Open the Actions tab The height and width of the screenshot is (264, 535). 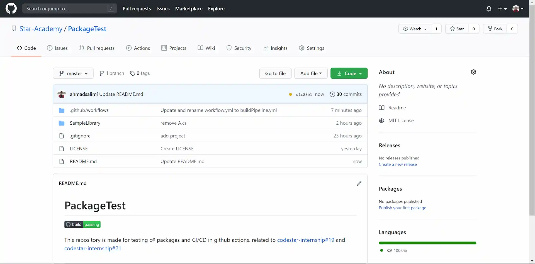click(138, 48)
